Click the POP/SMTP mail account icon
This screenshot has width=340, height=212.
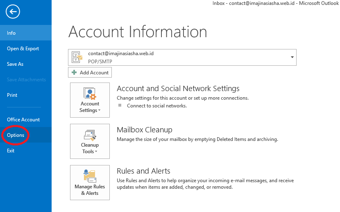(x=77, y=57)
